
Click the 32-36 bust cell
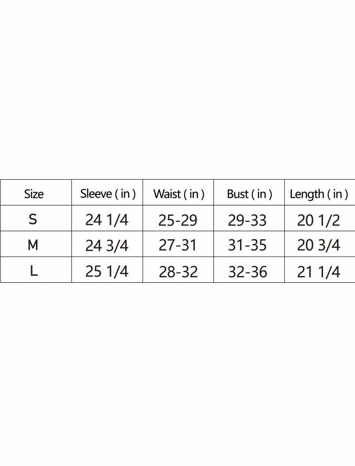pyautogui.click(x=248, y=272)
